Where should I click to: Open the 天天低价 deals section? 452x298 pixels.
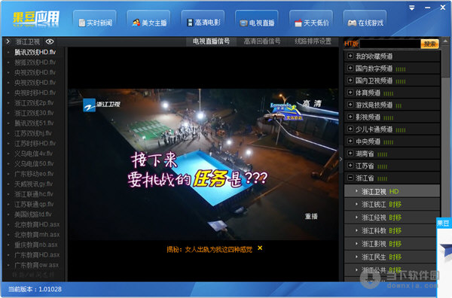(311, 23)
